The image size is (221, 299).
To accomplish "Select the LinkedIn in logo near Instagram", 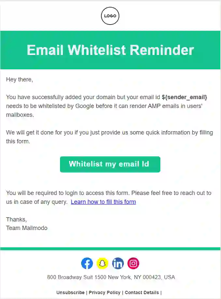I will (x=118, y=263).
